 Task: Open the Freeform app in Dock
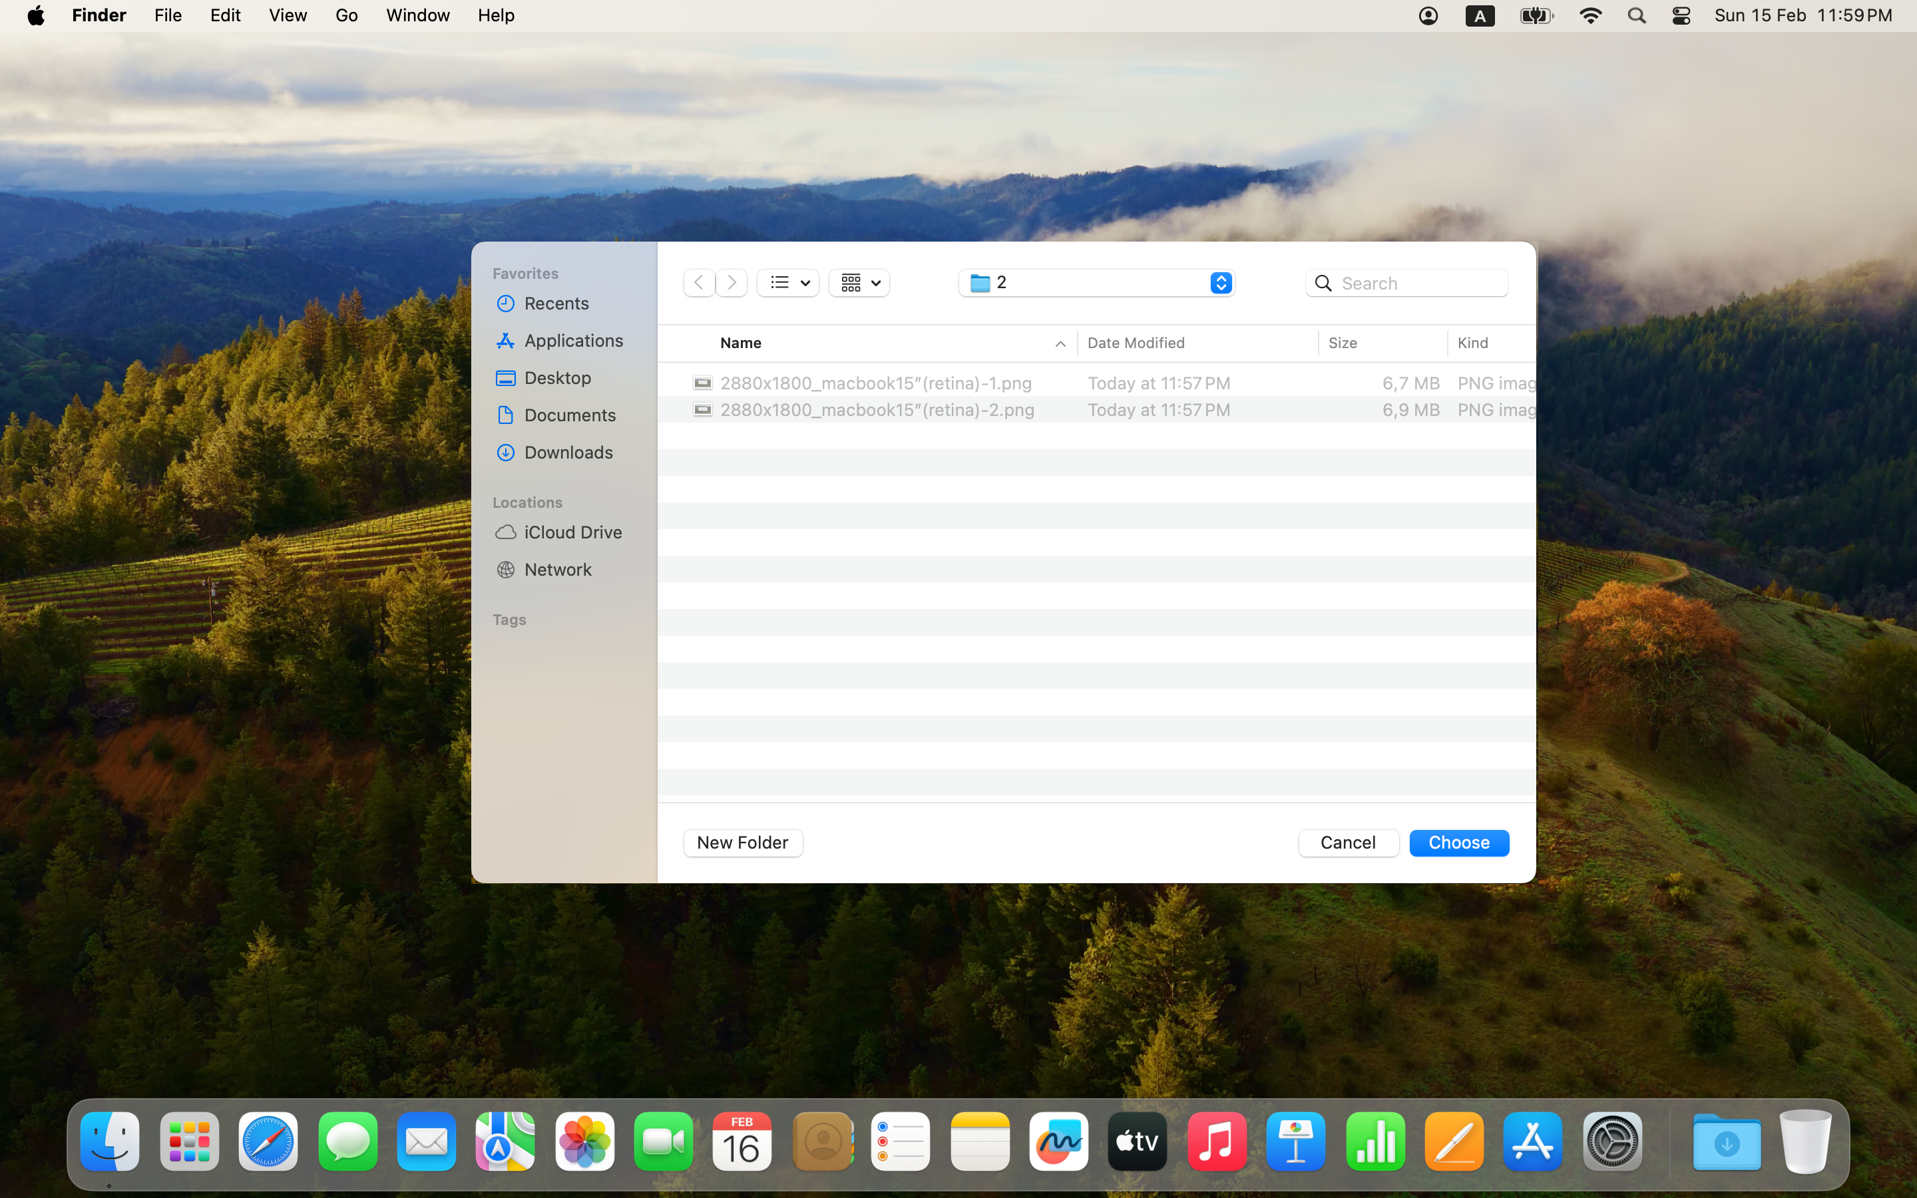tap(1058, 1141)
